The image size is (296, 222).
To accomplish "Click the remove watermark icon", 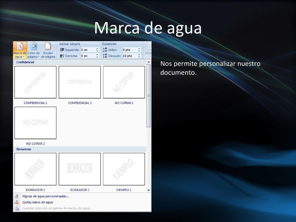I will (x=16, y=202).
